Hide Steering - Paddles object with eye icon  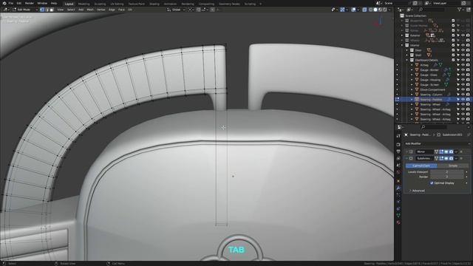pyautogui.click(x=463, y=100)
